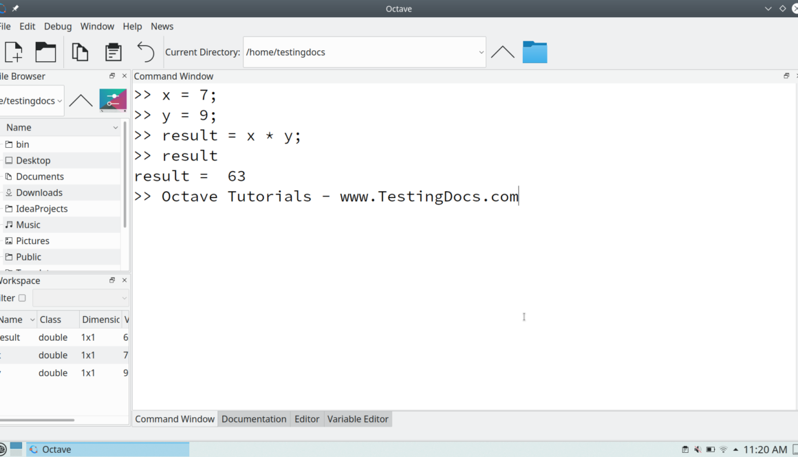This screenshot has height=457, width=798.
Task: Open the Window menu
Action: point(97,26)
